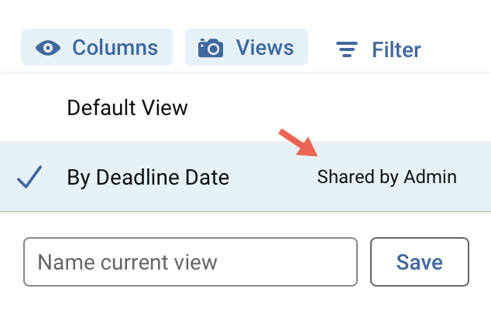Click the filter lines icon
The height and width of the screenshot is (309, 491).
[x=348, y=50]
